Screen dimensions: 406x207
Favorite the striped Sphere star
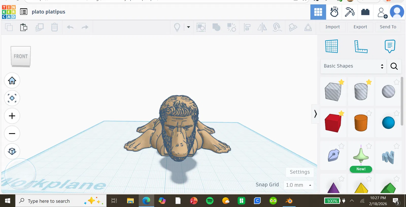(x=397, y=82)
